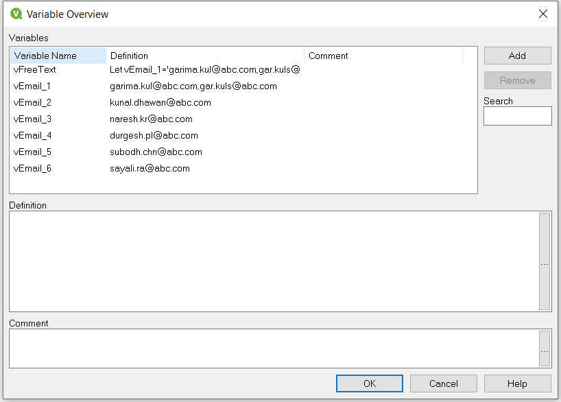Click inside the Comment text box
This screenshot has height=402, width=561.
(x=273, y=348)
